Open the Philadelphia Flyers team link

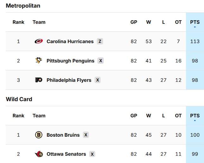[x=69, y=80]
